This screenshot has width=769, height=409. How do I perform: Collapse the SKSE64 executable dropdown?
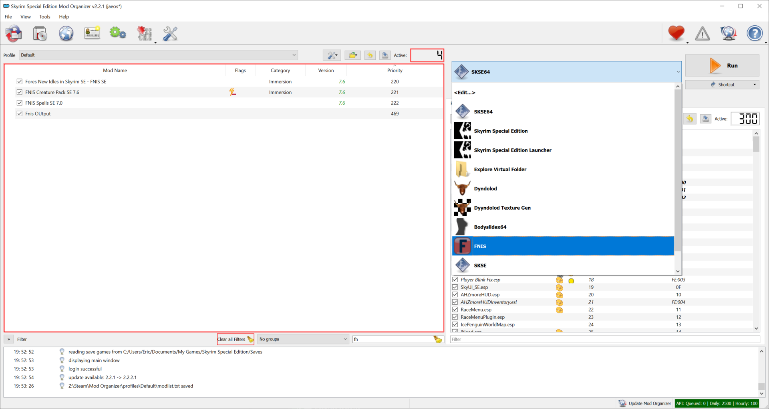567,72
